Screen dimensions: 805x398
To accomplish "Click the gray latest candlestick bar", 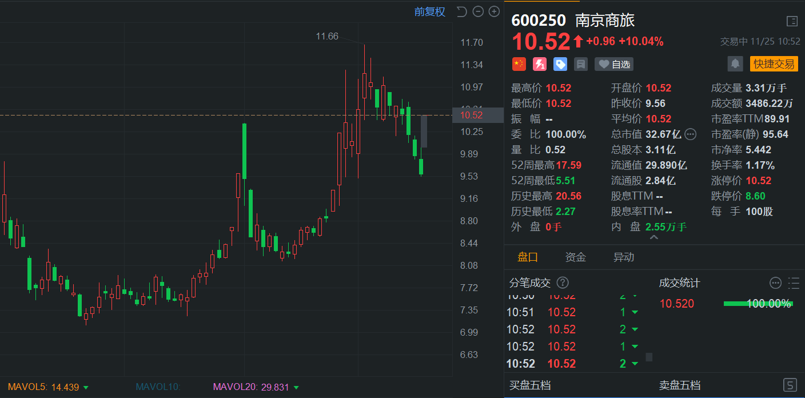I will click(x=424, y=132).
